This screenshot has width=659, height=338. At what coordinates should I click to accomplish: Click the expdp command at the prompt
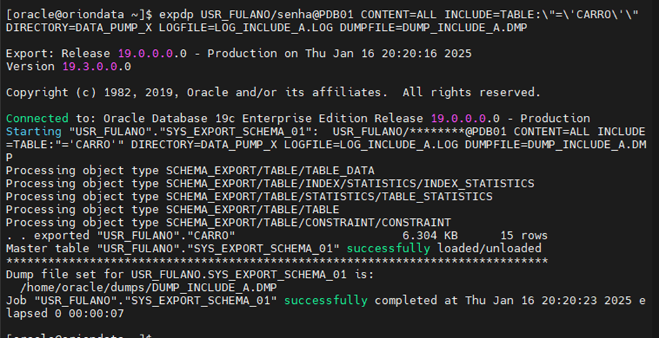point(177,14)
